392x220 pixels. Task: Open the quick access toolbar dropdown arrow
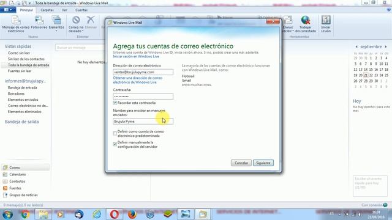(30, 3)
